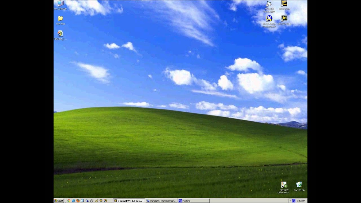Select the HP 34401 DataLogger shortcut
The height and width of the screenshot is (203, 361).
(x=269, y=6)
